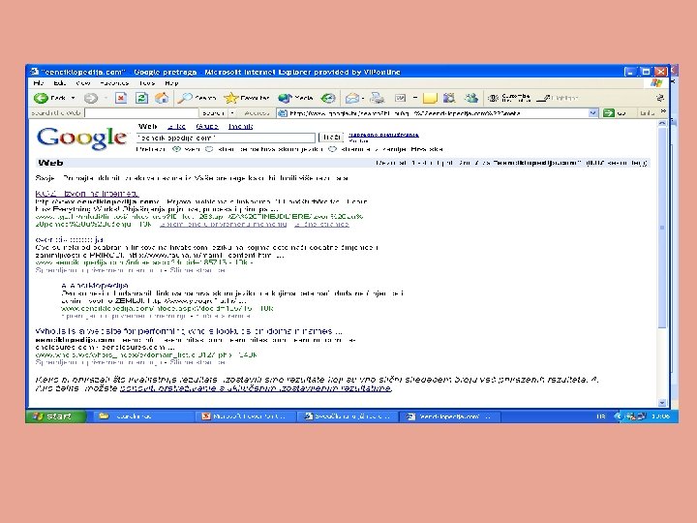Open the Search pane toolbar button
Screen dimensions: 697x523
click(x=196, y=98)
